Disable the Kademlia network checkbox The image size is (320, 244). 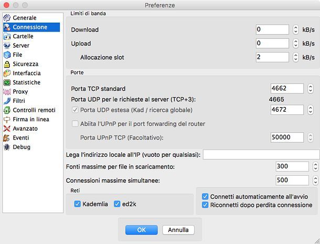pyautogui.click(x=78, y=204)
